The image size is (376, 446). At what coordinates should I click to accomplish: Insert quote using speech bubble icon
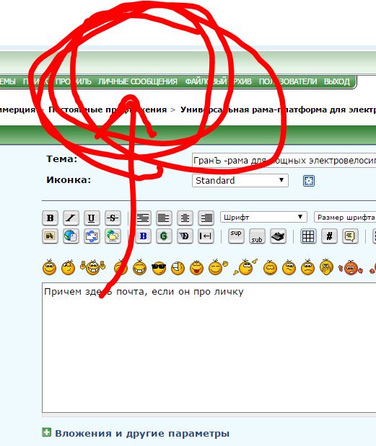click(x=350, y=236)
